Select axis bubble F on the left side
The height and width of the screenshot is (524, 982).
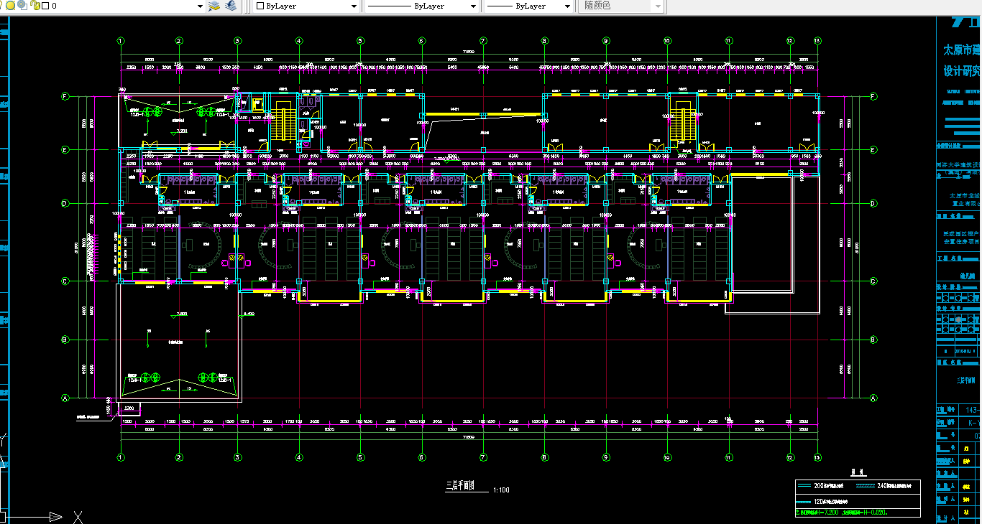(x=65, y=96)
